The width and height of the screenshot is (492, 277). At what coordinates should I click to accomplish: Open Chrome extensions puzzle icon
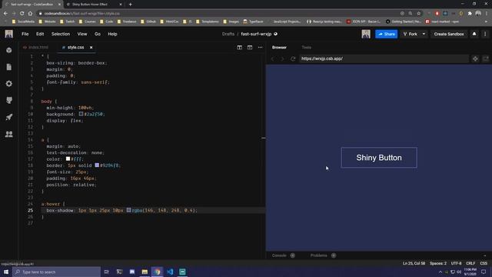click(470, 14)
